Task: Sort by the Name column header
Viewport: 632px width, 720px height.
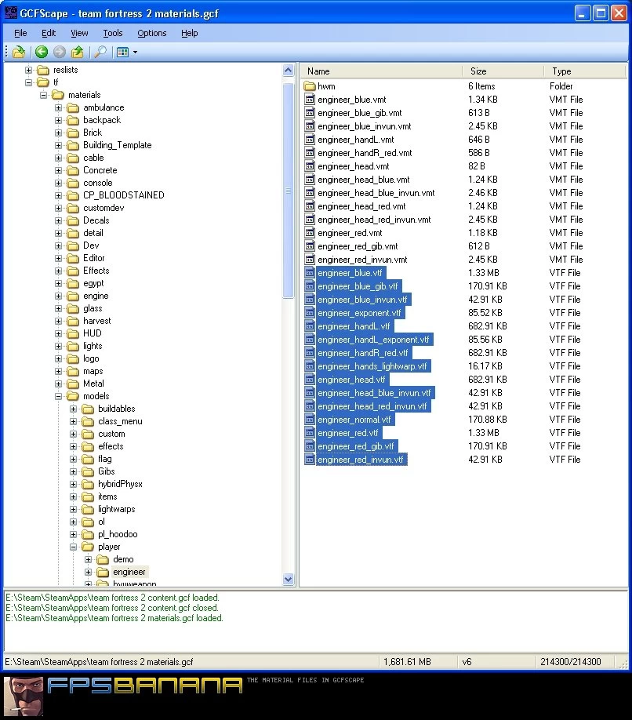Action: coord(381,71)
